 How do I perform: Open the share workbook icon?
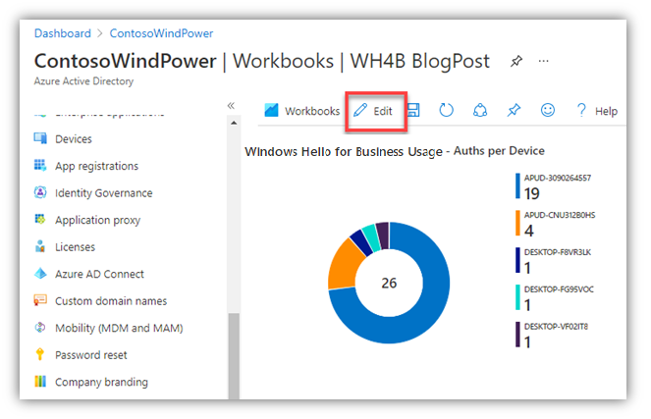coord(480,110)
